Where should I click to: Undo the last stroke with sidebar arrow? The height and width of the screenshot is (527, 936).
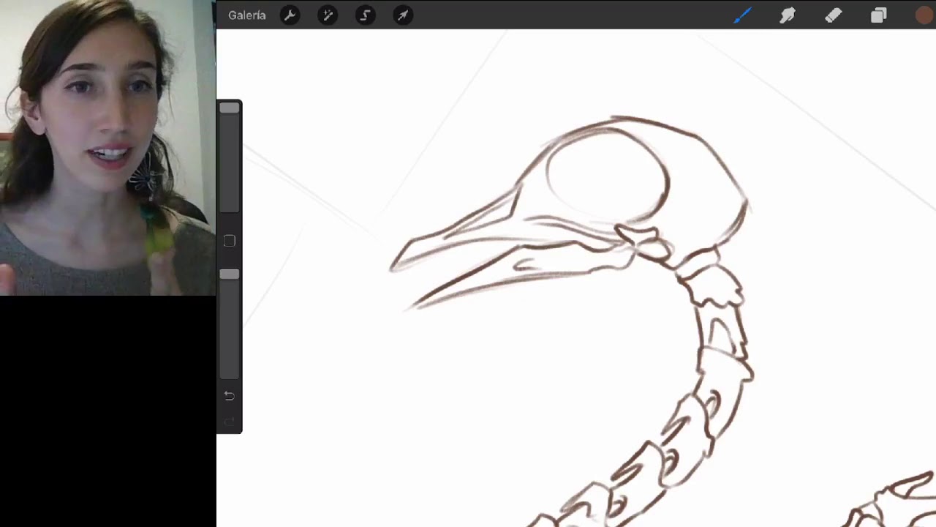229,395
